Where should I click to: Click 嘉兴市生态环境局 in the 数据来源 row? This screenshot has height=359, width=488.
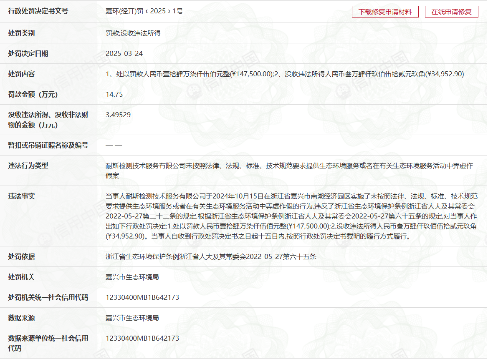point(132,318)
